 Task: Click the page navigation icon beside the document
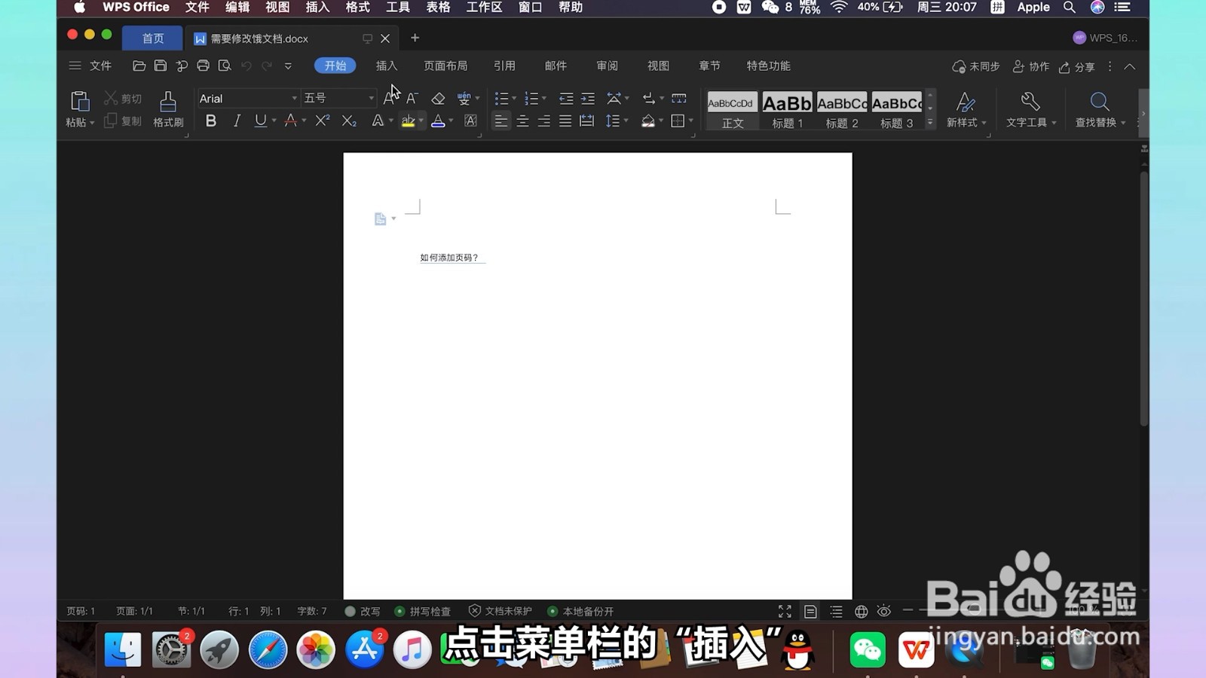pos(381,218)
